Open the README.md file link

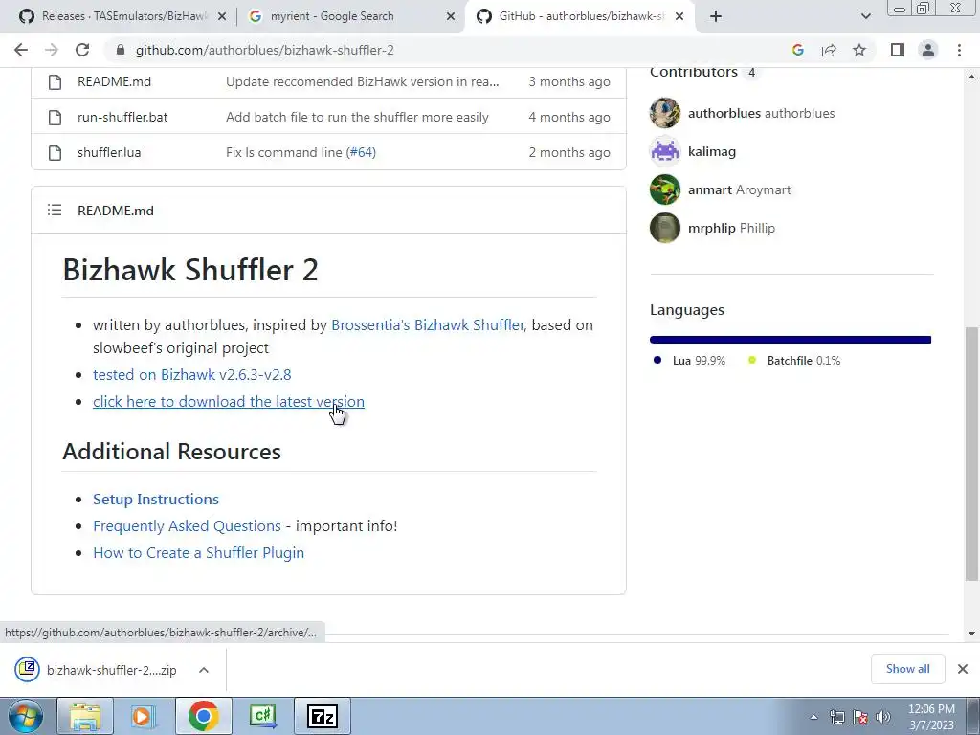point(115,81)
